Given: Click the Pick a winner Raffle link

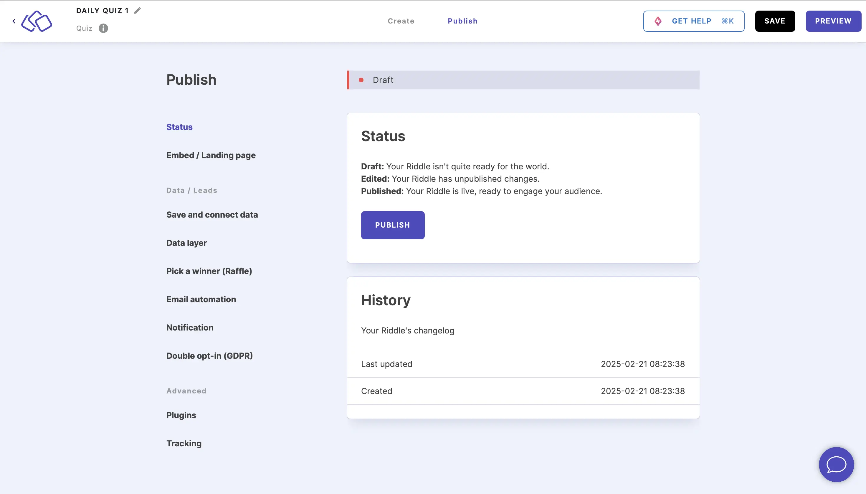Looking at the screenshot, I should pyautogui.click(x=209, y=271).
